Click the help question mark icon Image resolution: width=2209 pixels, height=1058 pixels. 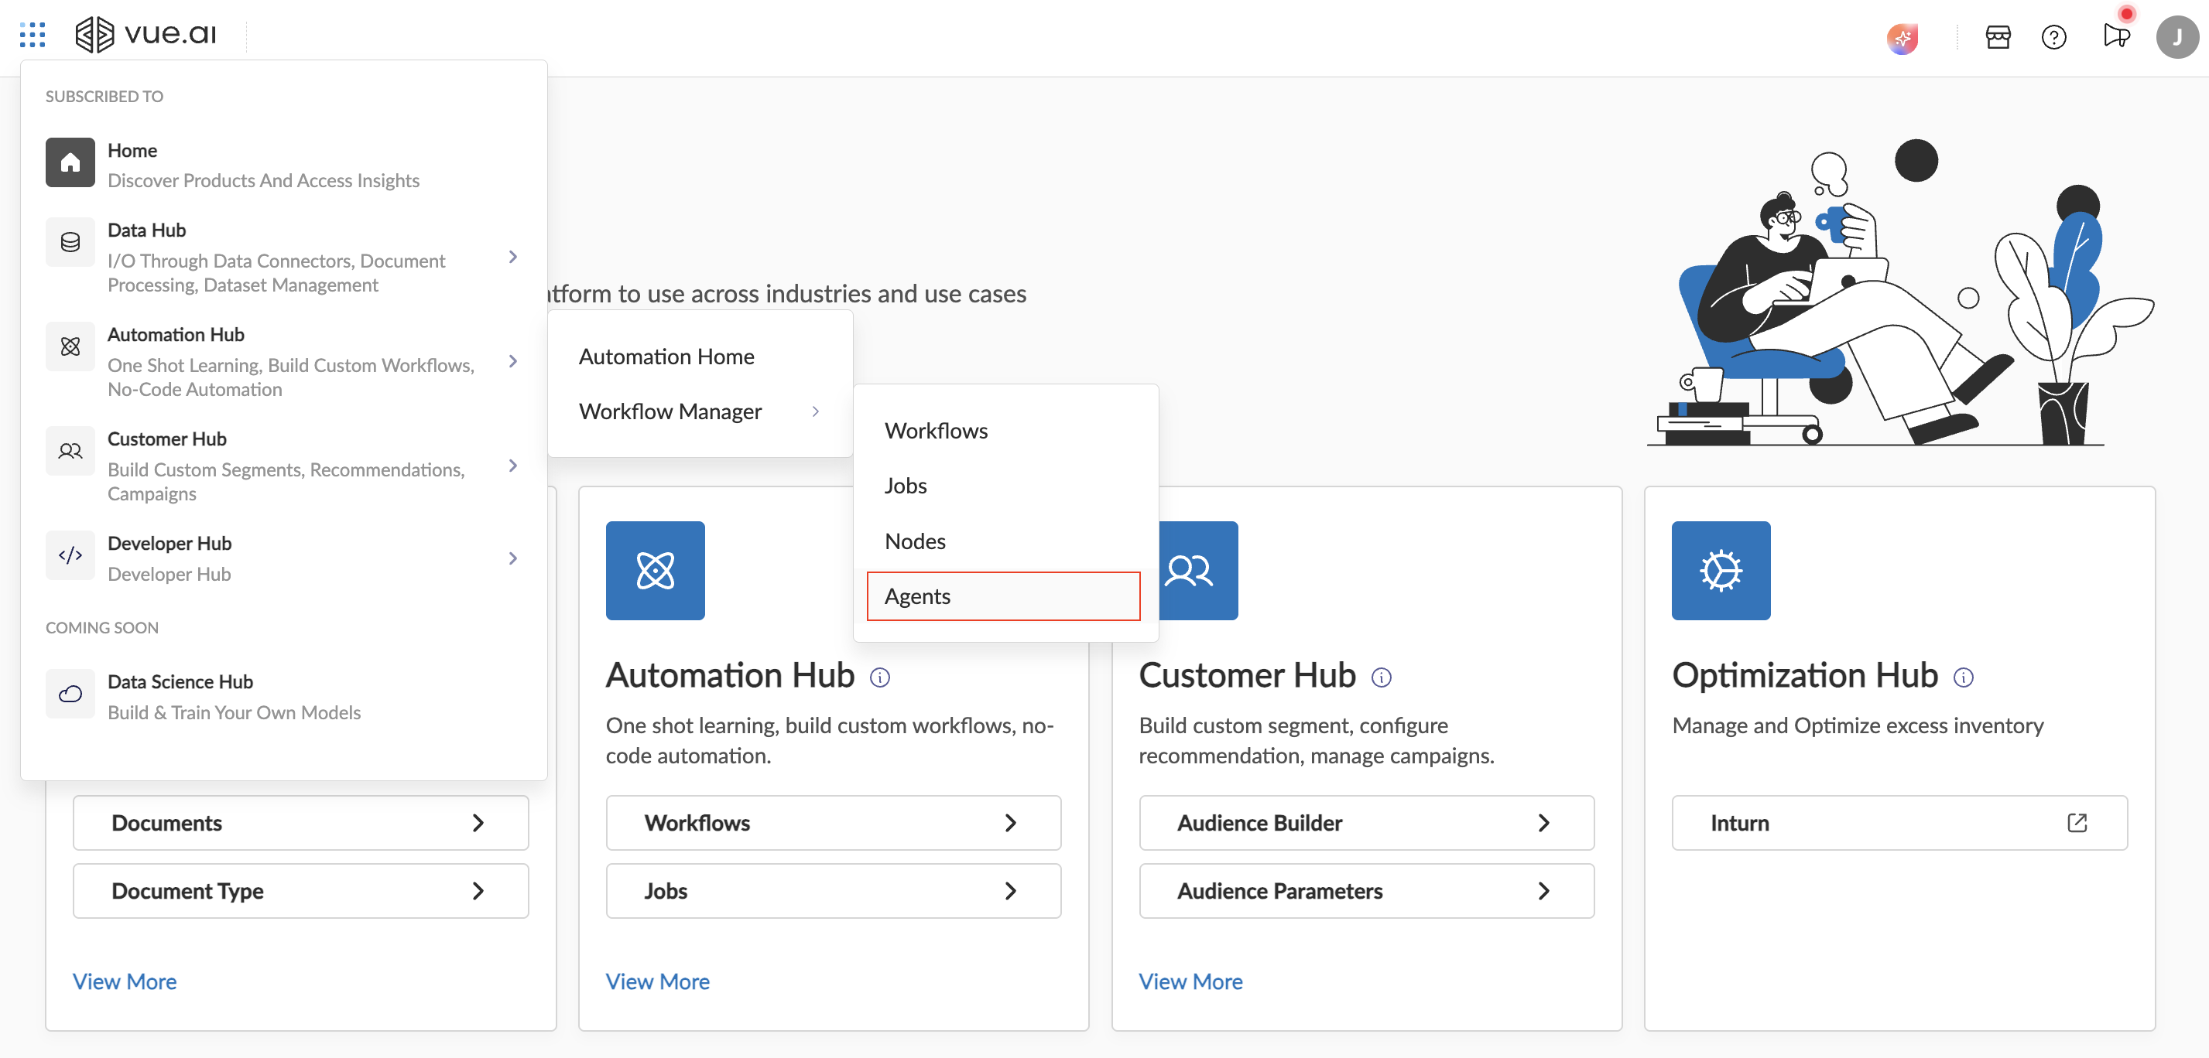2053,38
